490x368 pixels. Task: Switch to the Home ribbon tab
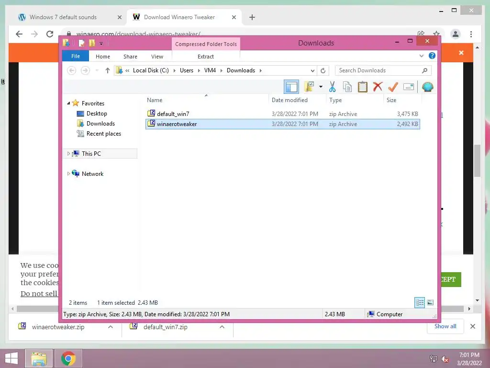[103, 57]
